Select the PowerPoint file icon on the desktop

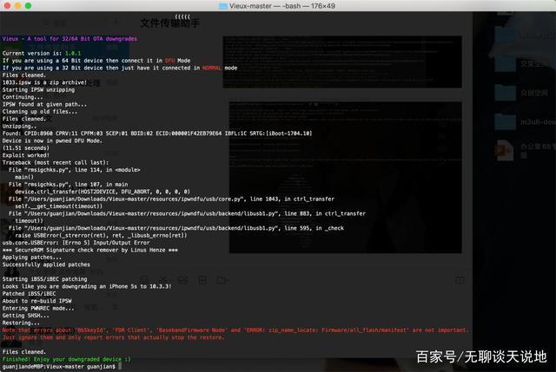(505, 151)
